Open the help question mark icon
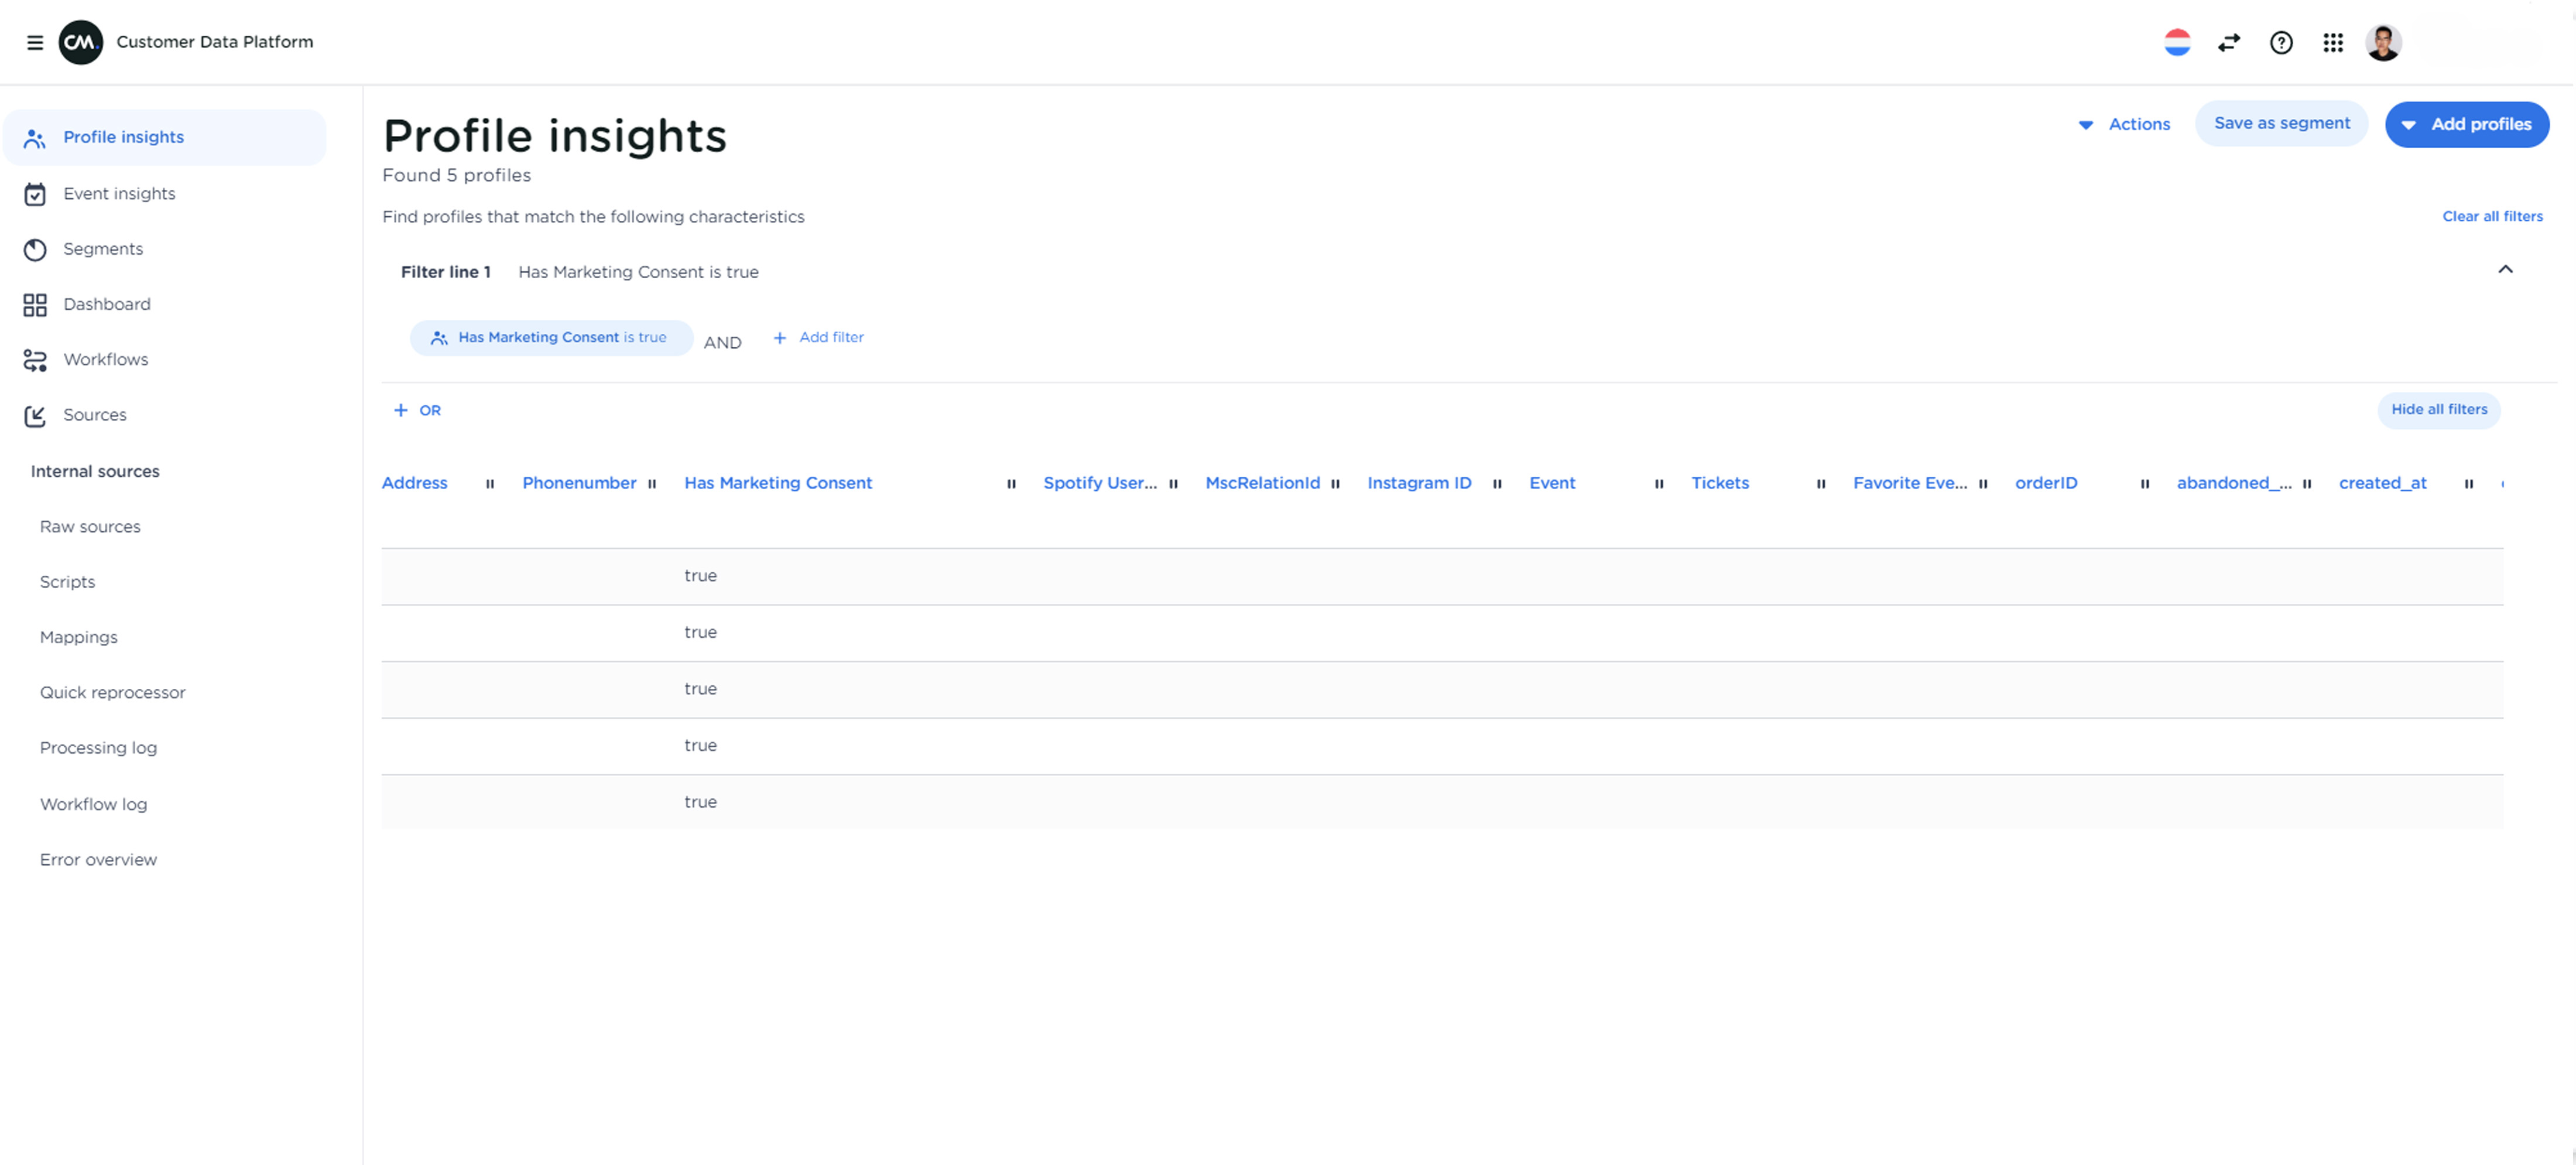 point(2281,42)
